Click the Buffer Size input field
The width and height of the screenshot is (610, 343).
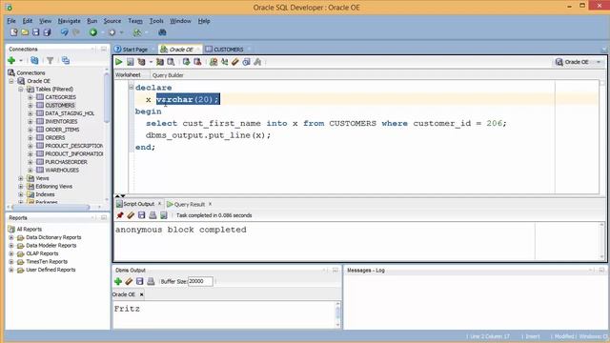coord(200,281)
